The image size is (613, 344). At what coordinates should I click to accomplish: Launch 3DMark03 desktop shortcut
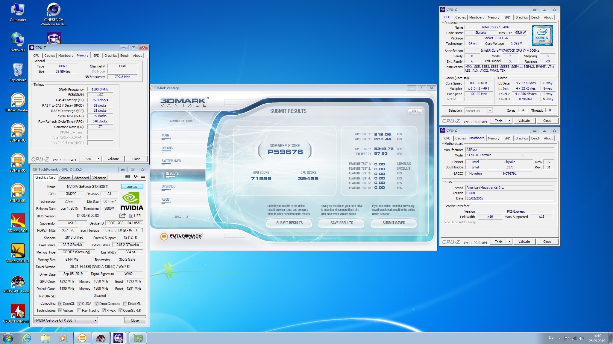(18, 133)
